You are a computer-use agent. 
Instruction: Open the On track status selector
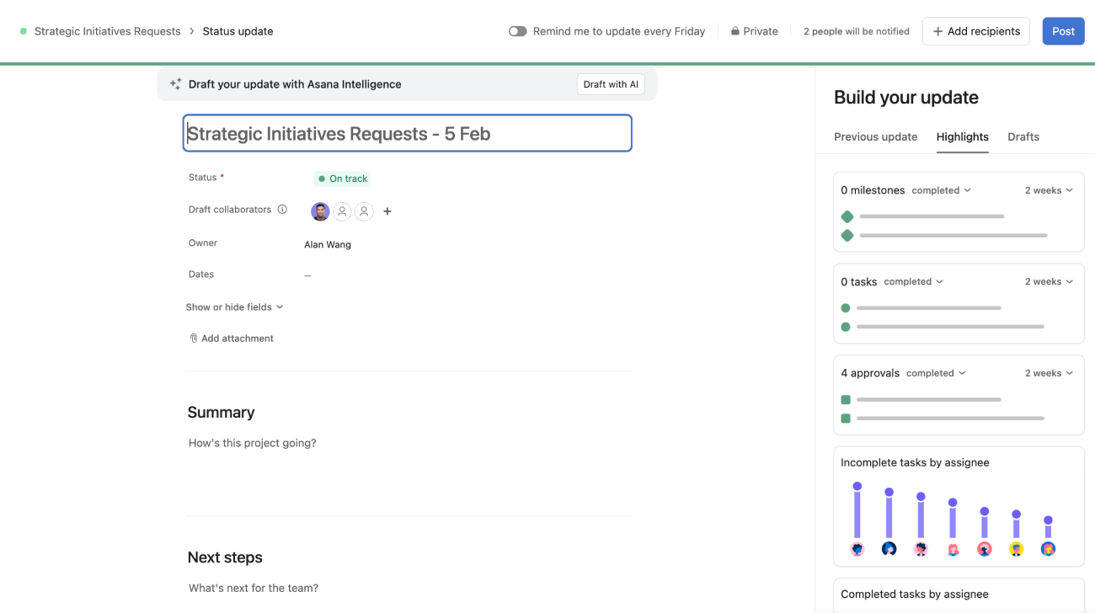342,179
